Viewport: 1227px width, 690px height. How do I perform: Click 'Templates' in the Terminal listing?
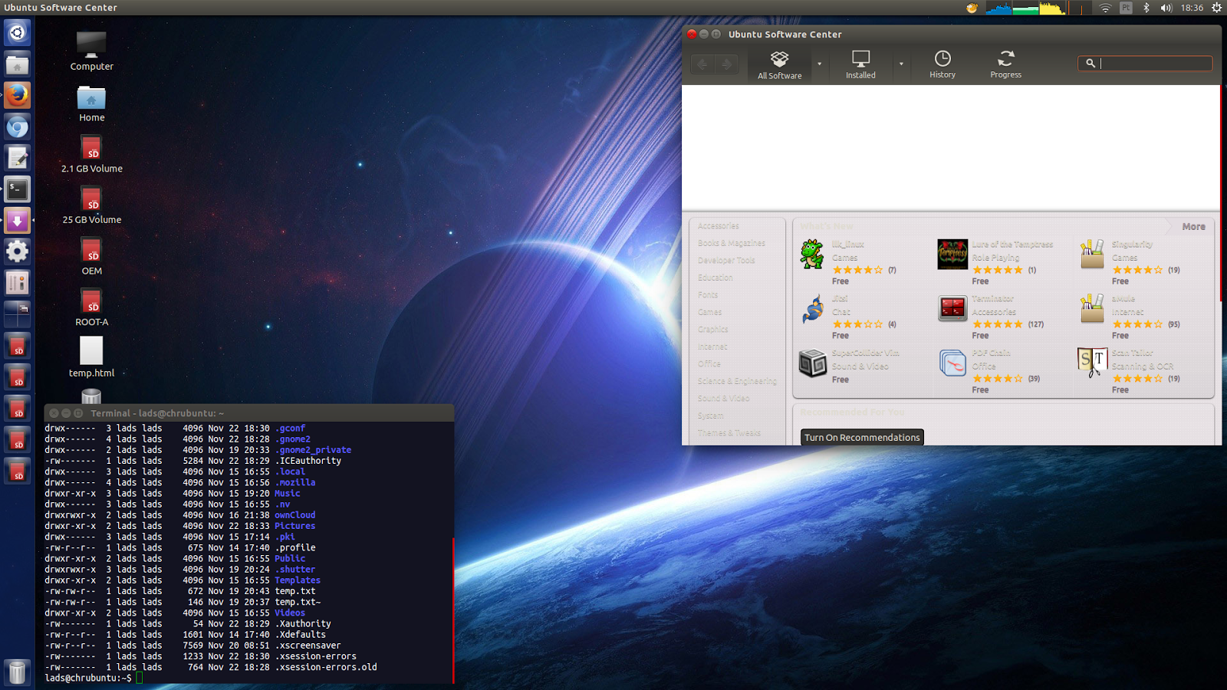(x=298, y=580)
